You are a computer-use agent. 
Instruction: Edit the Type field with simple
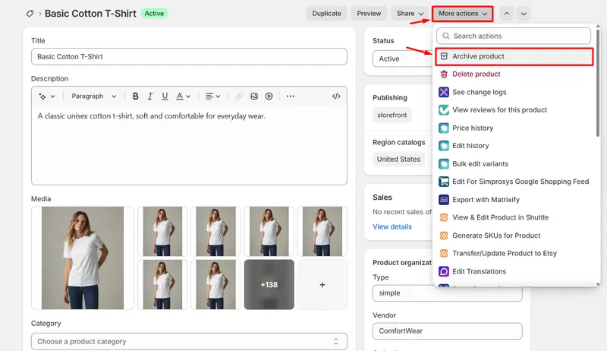tap(447, 293)
